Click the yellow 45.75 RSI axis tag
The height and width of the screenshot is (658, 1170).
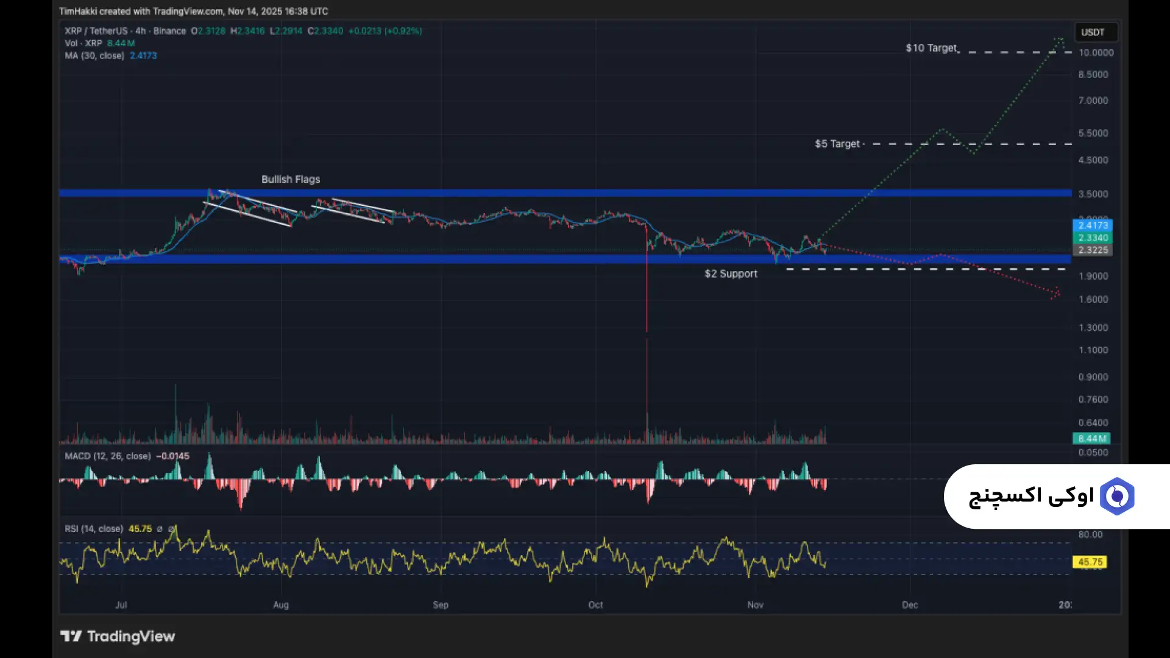pos(1090,562)
